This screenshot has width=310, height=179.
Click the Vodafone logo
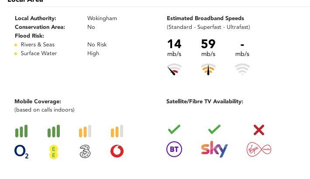117,151
